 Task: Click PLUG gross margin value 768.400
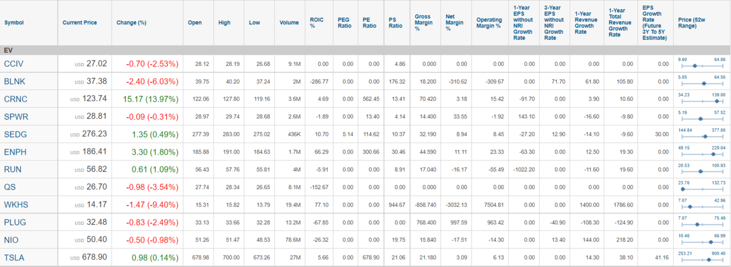click(425, 222)
